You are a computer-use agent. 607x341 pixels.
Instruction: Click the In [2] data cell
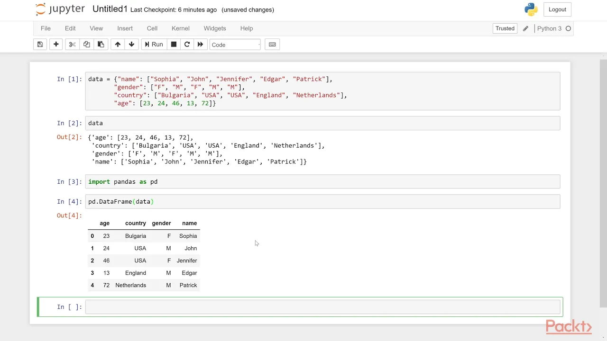322,123
